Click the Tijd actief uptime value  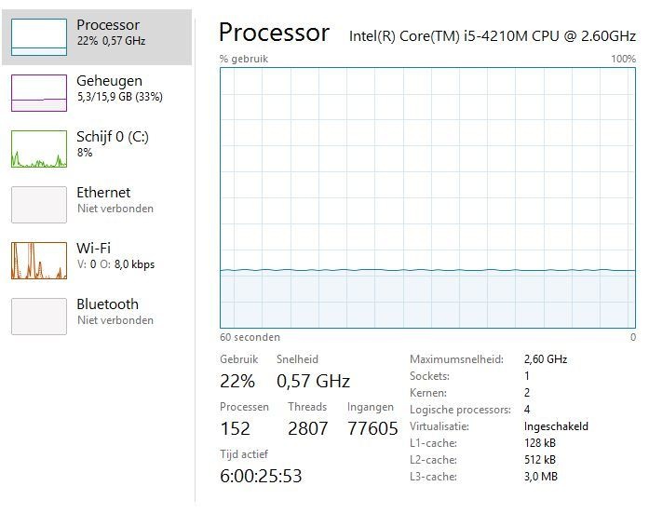261,476
